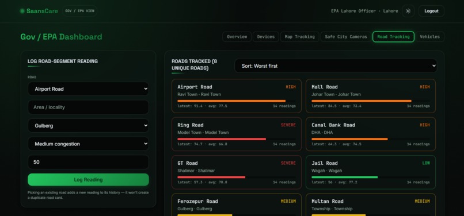Click the GT Road card title
The height and width of the screenshot is (216, 464).
[187, 163]
